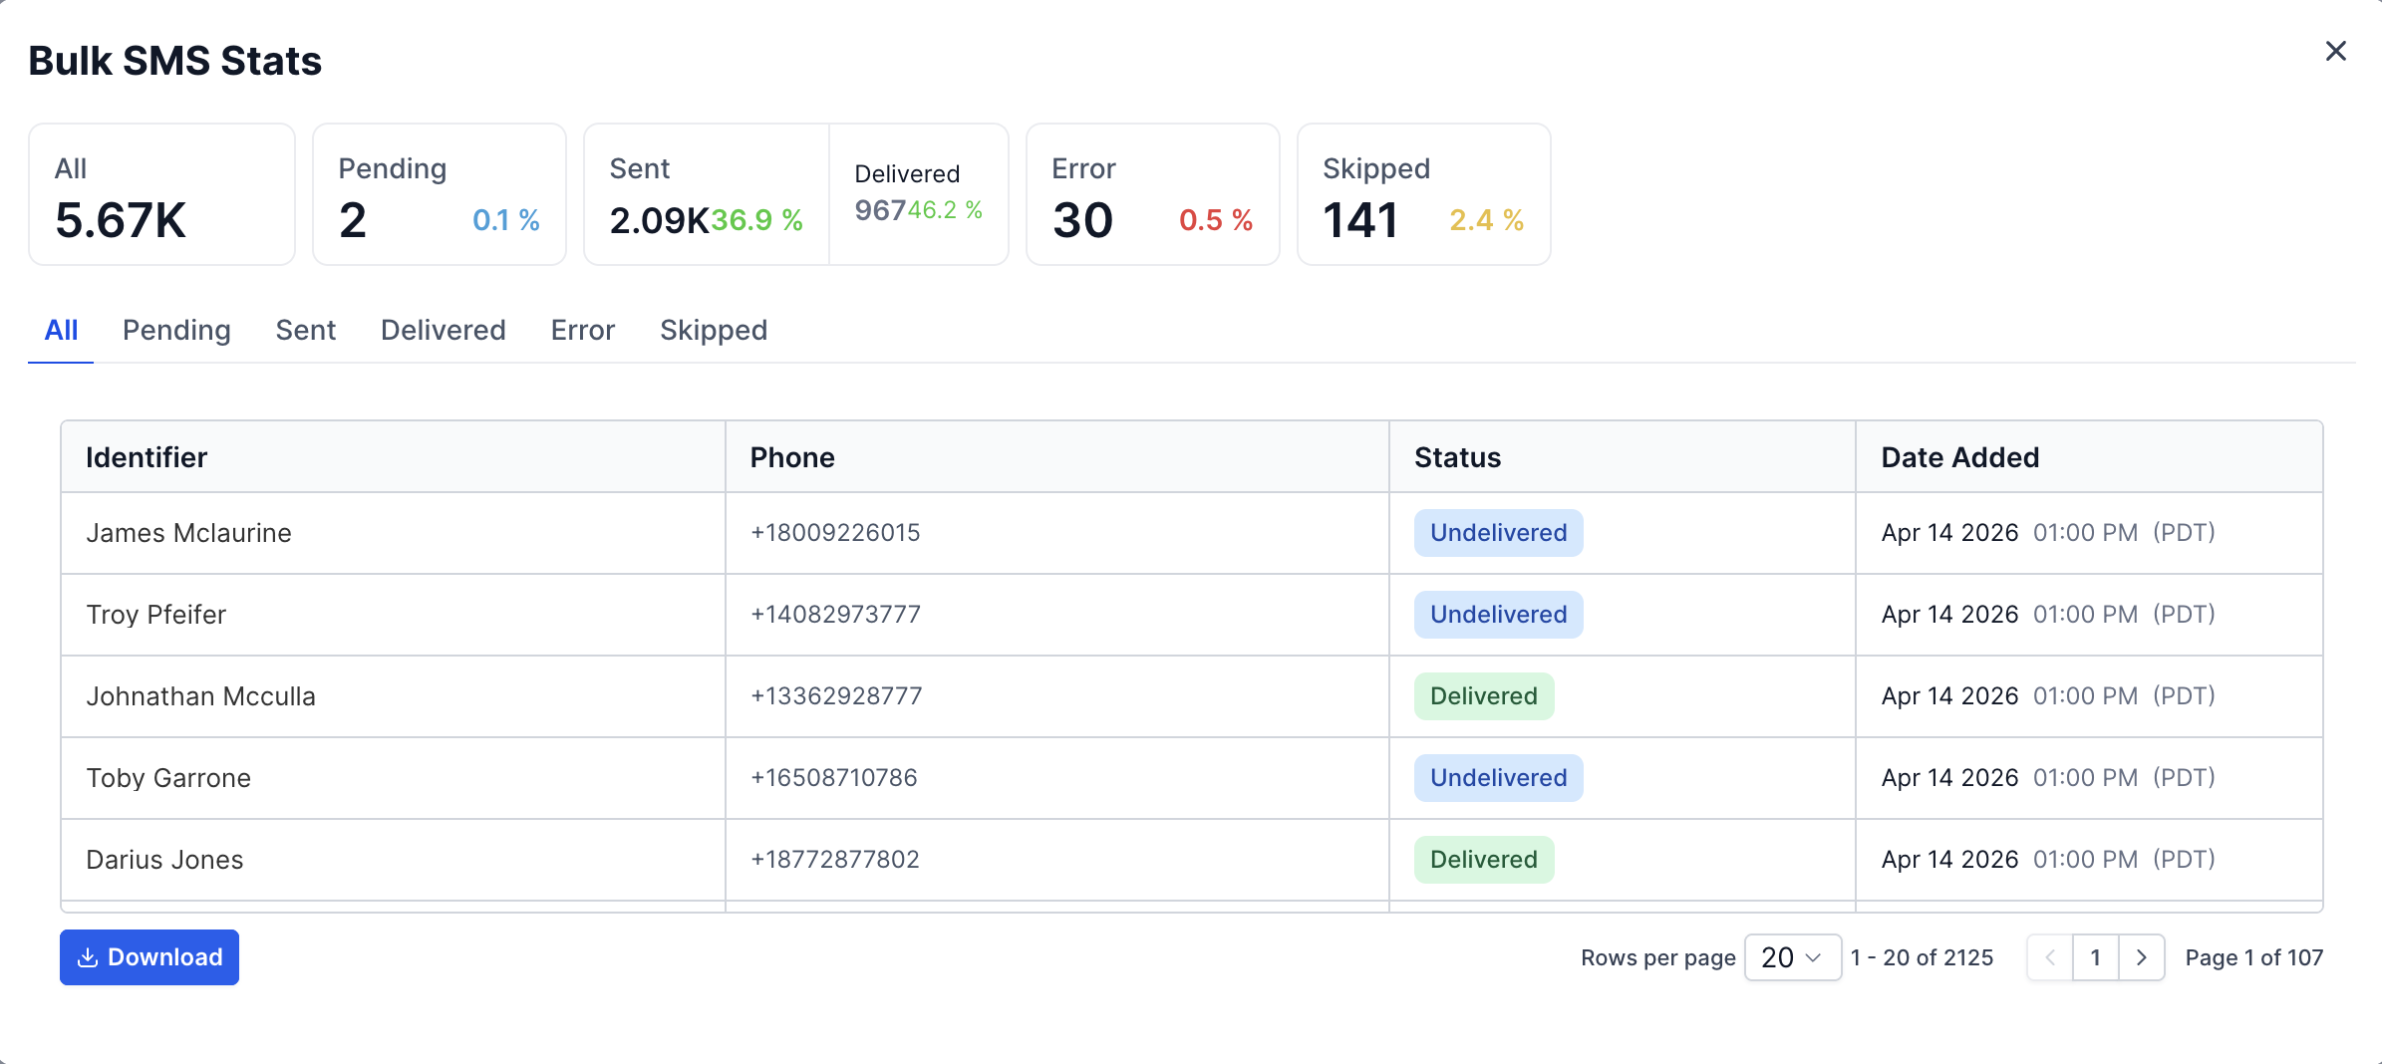Open the Error tab
The height and width of the screenshot is (1064, 2382).
pyautogui.click(x=582, y=330)
